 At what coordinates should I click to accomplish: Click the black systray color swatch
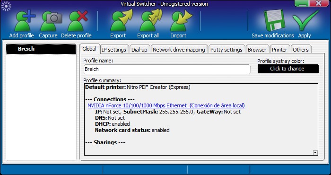pos(288,69)
